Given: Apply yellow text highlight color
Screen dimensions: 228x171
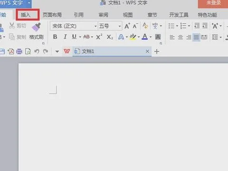Looking at the screenshot, I should coord(133,37).
